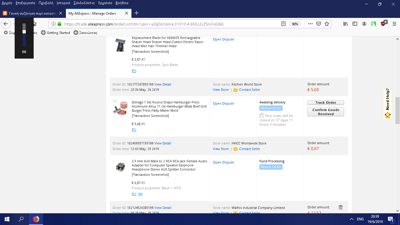The image size is (400, 225).
Task: Reset the 90% zoom level indicator
Action: tap(295, 24)
